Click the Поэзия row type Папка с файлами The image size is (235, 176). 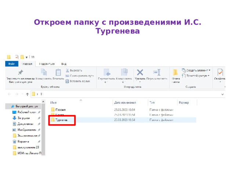(162, 110)
